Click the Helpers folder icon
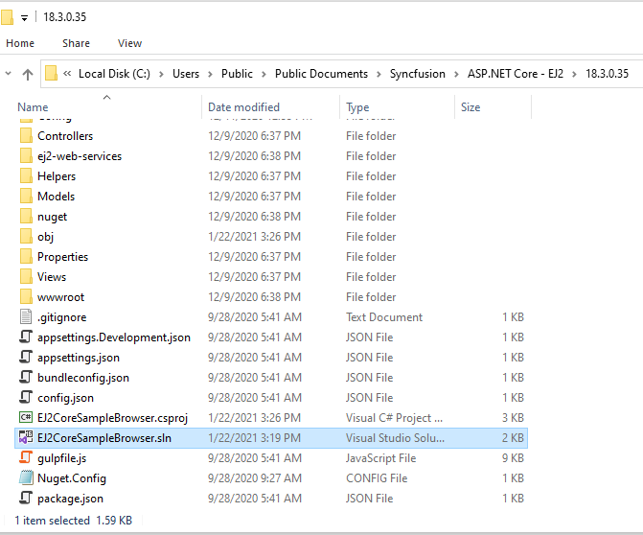Screen dimensions: 643x535 [x=26, y=176]
